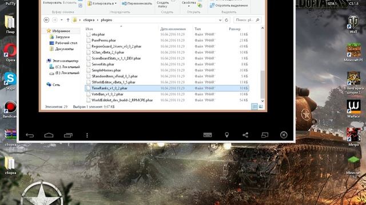Click the emulator circled X close icon
This screenshot has width=366, height=205.
284,135
